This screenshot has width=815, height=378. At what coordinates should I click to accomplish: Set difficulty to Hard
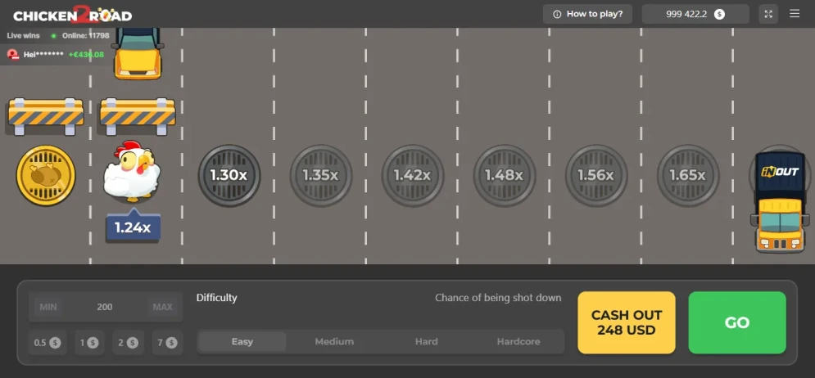[426, 342]
